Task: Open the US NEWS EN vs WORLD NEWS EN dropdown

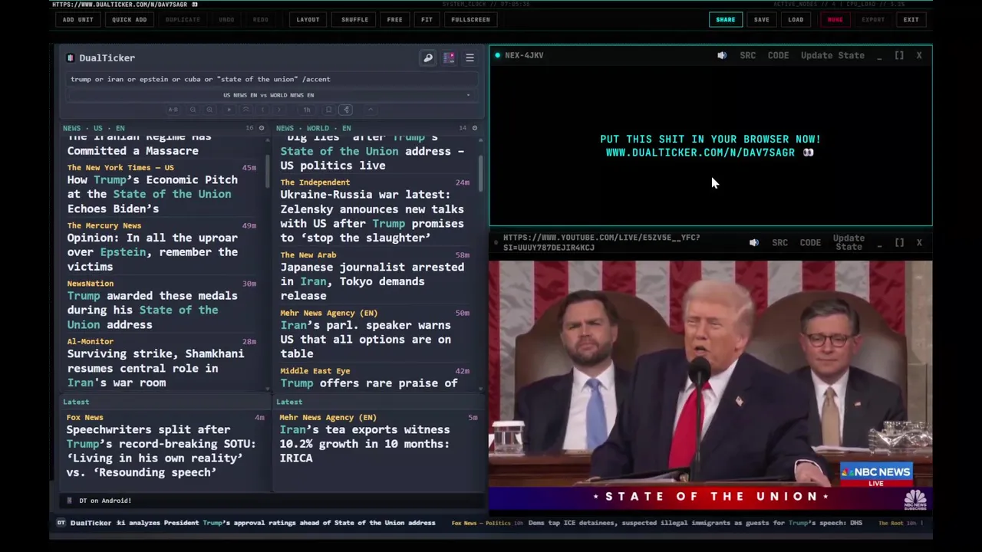Action: click(x=272, y=95)
